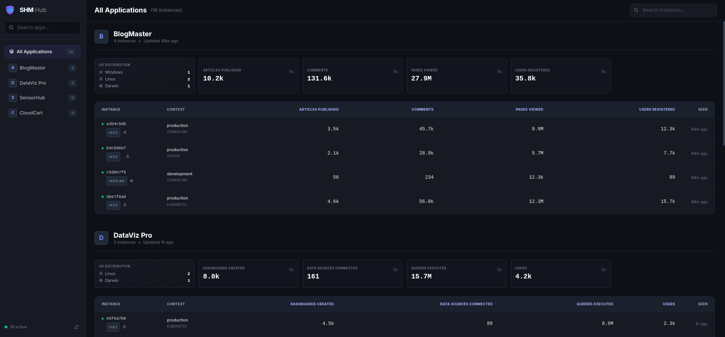Focus the Search apps input field
Screen dimensions: 725x337
[45, 28]
